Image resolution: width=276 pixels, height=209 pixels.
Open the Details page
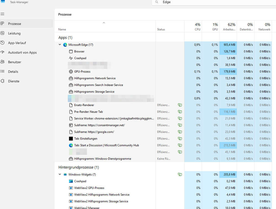[x=27, y=72]
